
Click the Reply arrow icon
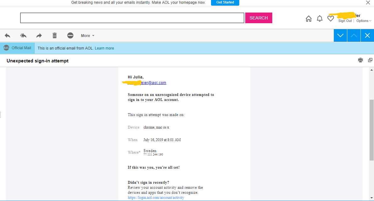[8, 36]
